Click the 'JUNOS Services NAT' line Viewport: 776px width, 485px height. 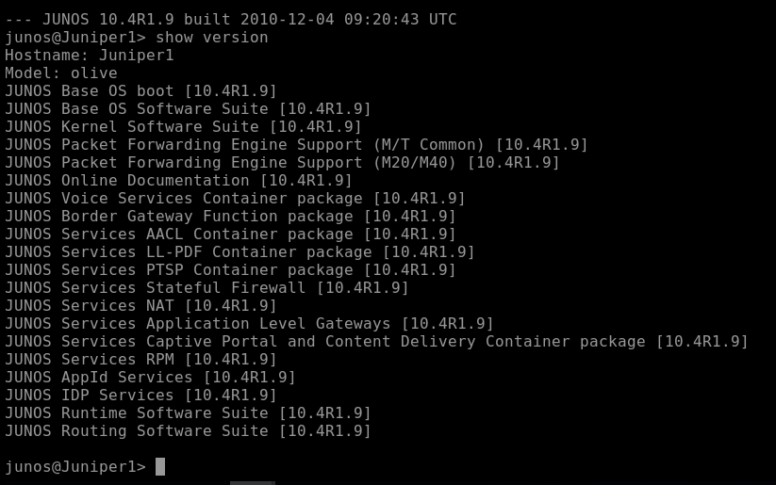[140, 306]
